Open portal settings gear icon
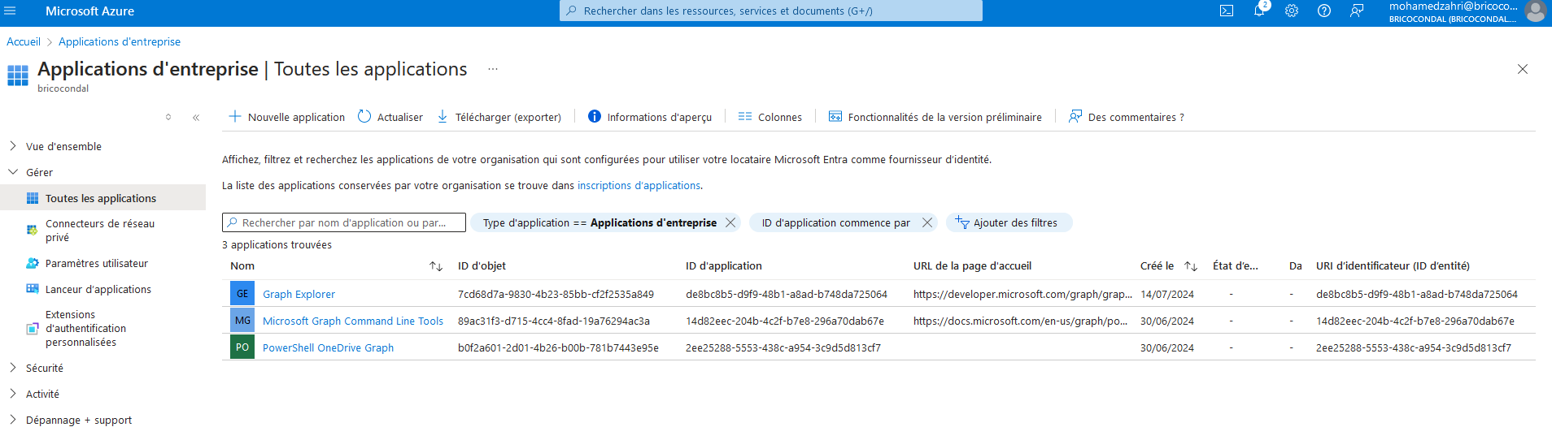 point(1292,11)
